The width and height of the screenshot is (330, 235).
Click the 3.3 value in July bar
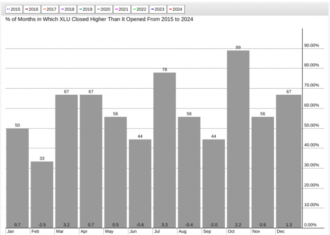point(165,225)
